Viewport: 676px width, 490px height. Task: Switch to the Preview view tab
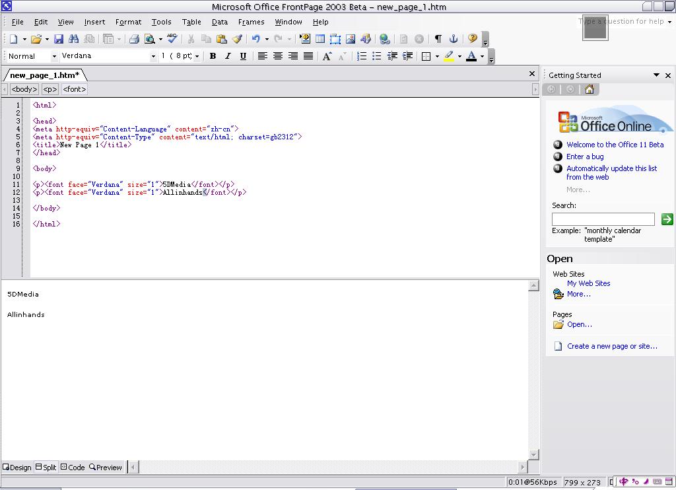[106, 467]
